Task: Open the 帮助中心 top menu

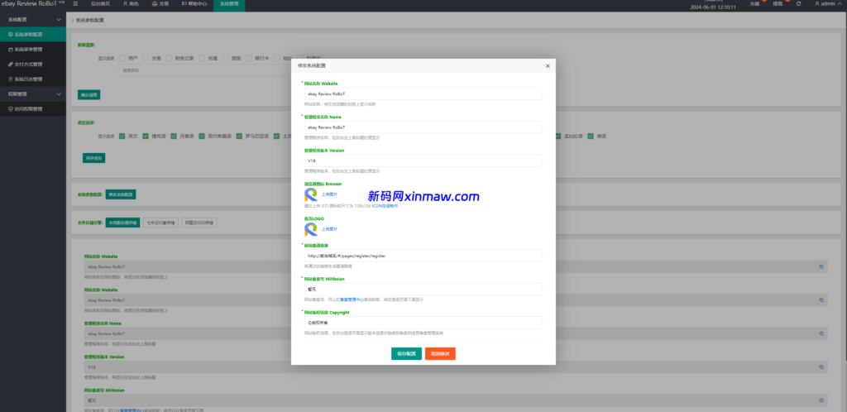Action: (196, 4)
